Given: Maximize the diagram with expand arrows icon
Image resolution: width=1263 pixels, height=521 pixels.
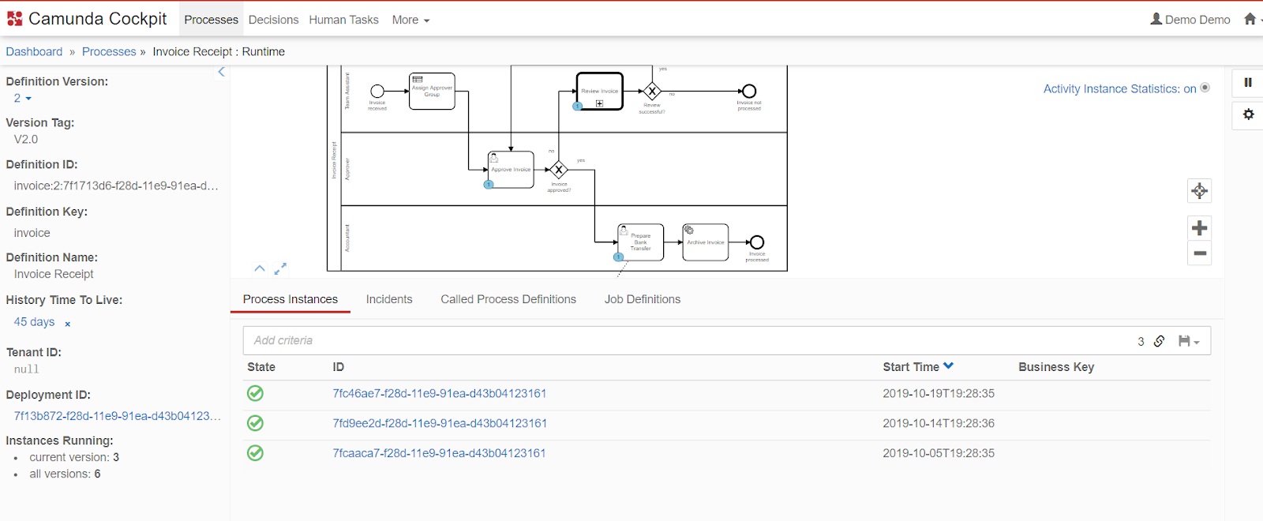Looking at the screenshot, I should (x=280, y=269).
